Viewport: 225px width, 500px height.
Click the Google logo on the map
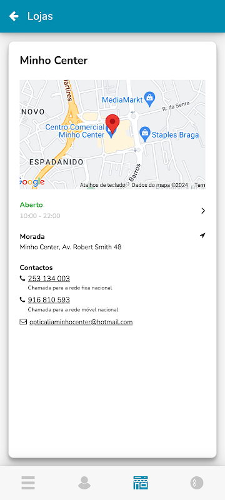coord(32,182)
